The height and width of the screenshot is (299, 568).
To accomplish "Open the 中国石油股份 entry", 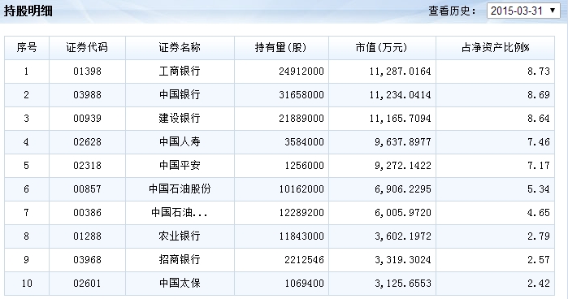I will pyautogui.click(x=180, y=188).
